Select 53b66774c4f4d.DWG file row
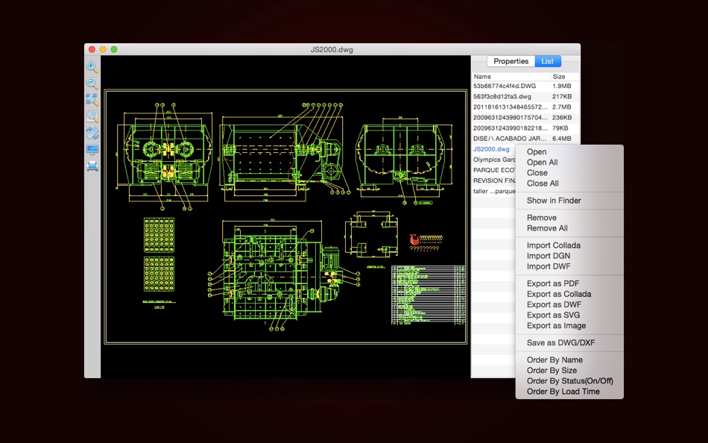This screenshot has height=443, width=708. click(504, 86)
